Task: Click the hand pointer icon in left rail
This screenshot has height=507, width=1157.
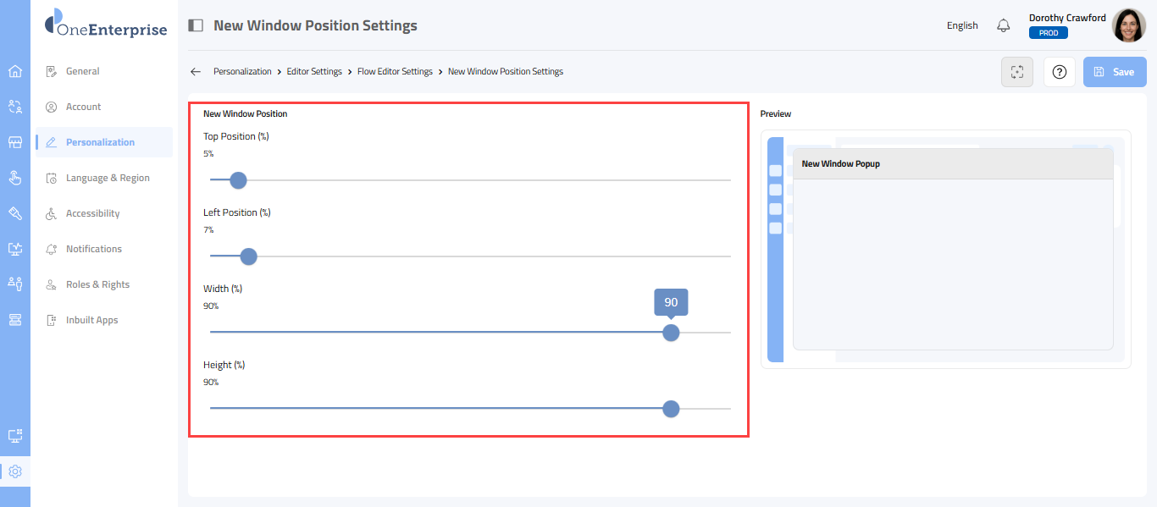Action: (14, 178)
